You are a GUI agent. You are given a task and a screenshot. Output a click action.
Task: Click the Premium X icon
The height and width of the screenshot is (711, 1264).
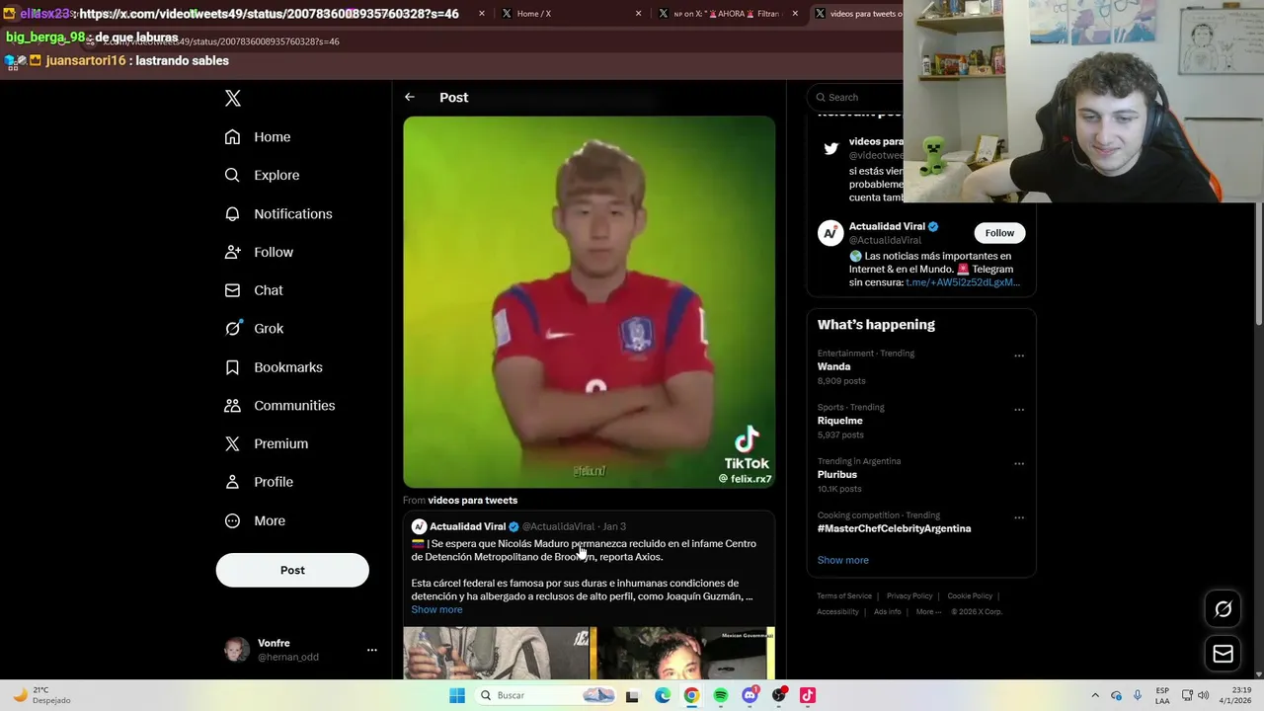click(232, 443)
